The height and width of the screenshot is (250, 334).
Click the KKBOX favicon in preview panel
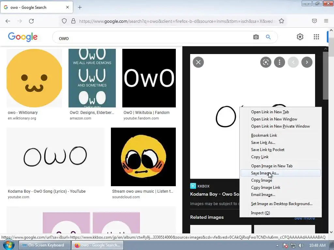[x=193, y=186]
